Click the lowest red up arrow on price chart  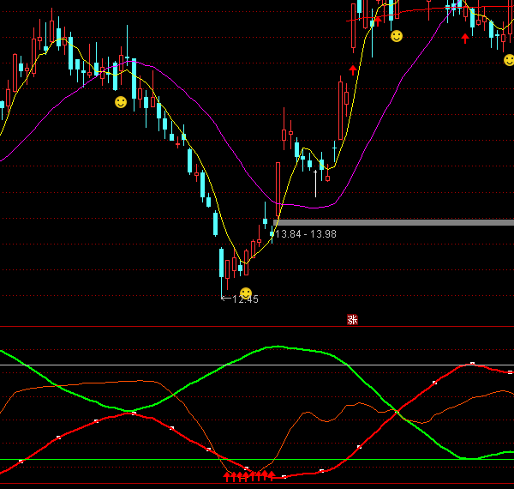(352, 69)
